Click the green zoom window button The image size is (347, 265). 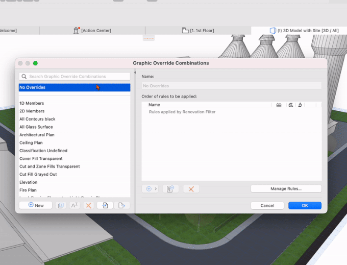(35, 63)
